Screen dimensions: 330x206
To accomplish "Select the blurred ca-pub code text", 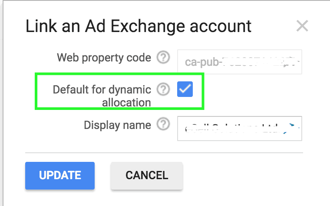I will coord(241,62).
